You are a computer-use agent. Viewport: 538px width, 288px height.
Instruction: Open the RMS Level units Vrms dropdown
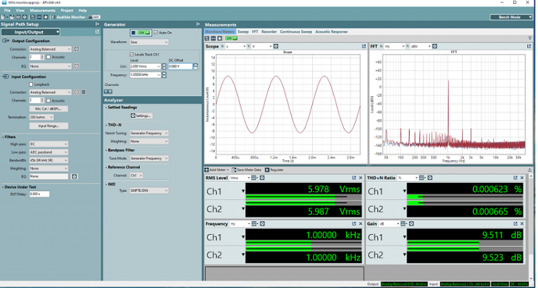coord(240,178)
